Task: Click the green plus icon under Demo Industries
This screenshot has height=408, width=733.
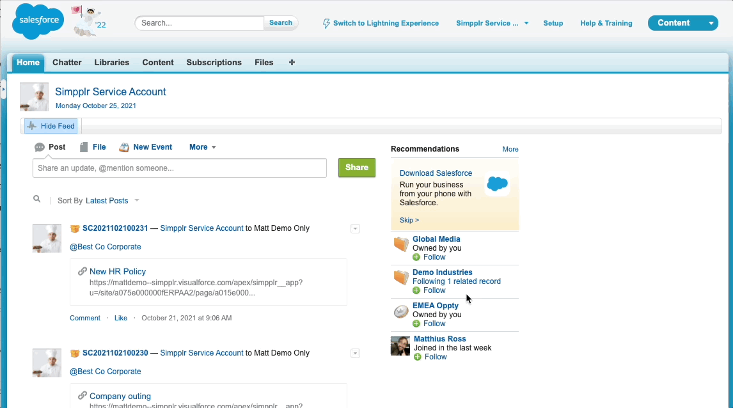Action: [416, 290]
